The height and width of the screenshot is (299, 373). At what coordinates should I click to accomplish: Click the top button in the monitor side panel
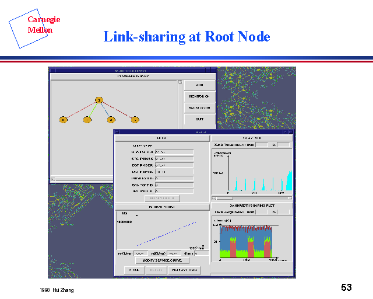200,85
